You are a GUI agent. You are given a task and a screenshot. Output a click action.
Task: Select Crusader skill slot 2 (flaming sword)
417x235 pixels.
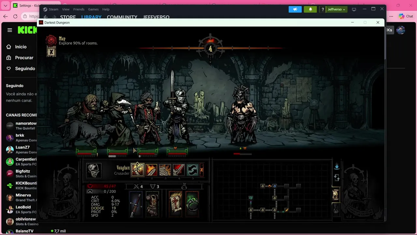click(x=151, y=170)
